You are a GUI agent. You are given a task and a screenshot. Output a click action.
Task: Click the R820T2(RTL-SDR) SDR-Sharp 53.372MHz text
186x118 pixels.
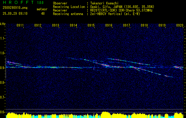tap(121, 10)
